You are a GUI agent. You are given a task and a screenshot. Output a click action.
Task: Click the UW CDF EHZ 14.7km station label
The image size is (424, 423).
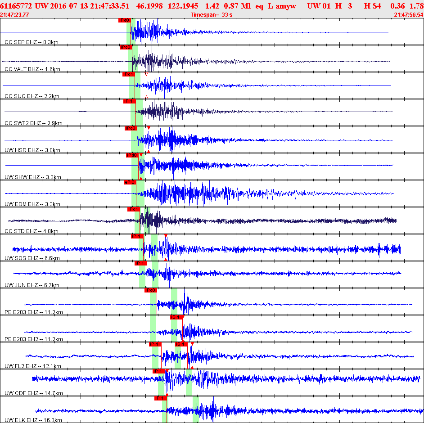click(34, 394)
